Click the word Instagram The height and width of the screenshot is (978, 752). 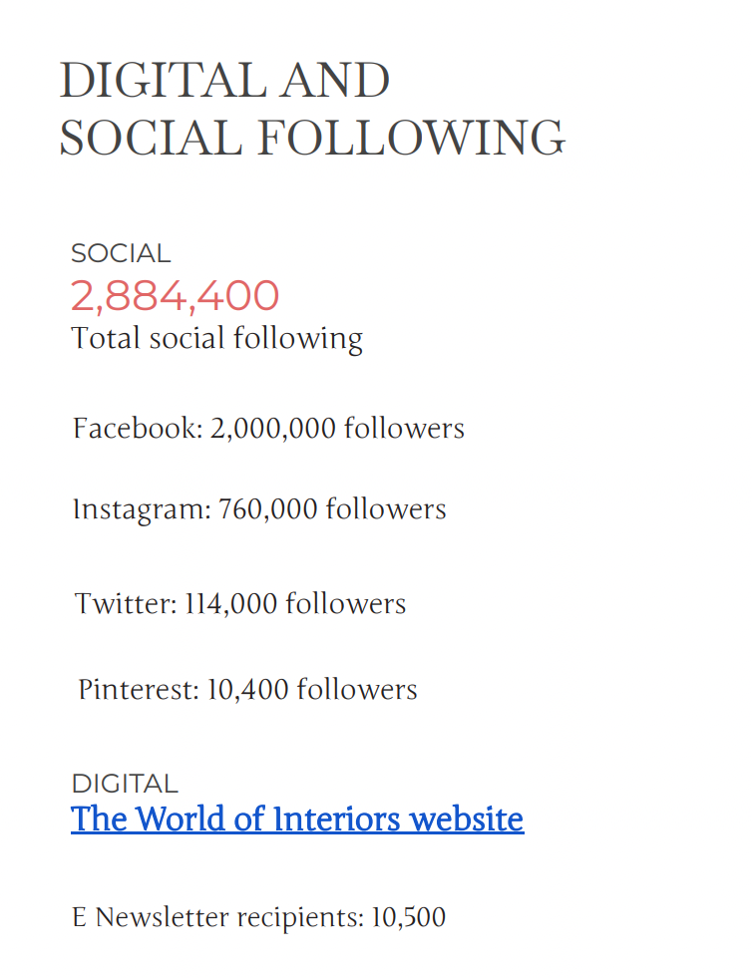[143, 509]
